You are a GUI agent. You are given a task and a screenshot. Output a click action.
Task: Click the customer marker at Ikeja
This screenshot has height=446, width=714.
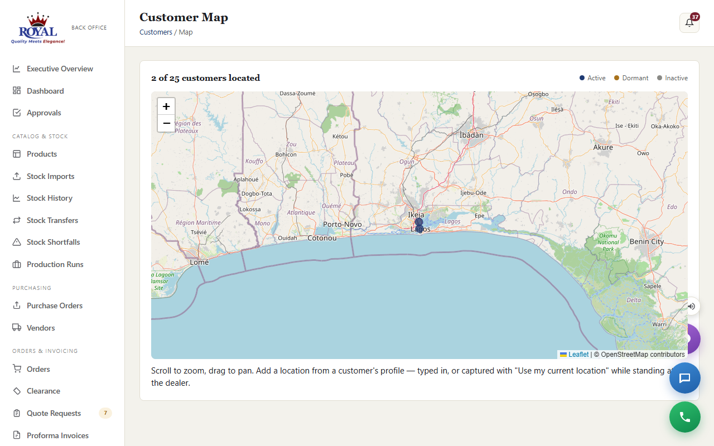click(419, 221)
